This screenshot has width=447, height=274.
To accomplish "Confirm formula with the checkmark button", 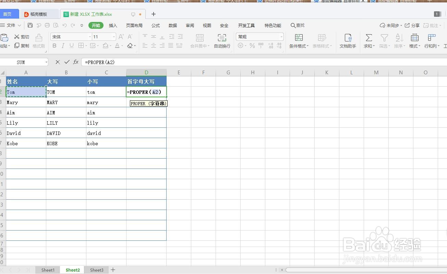I will tap(67, 62).
